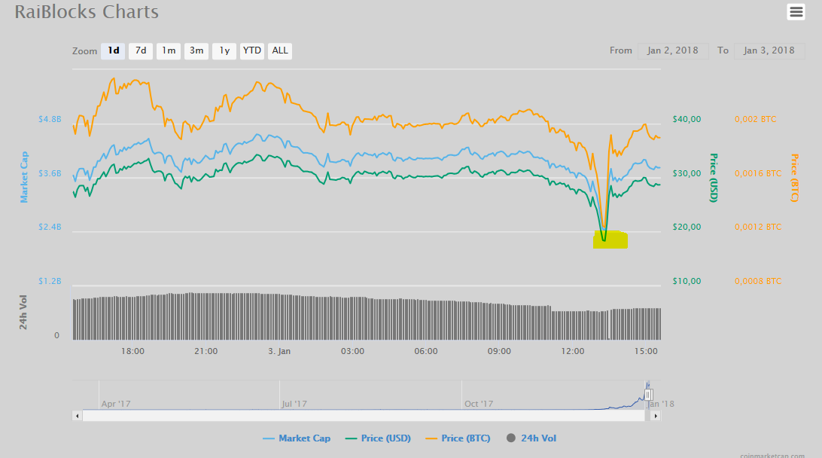Click the coinmarketcap.com credit link
The width and height of the screenshot is (822, 458).
pos(772,456)
